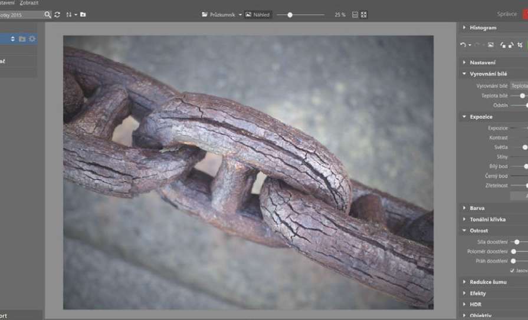The image size is (528, 320).
Task: Switch to the Správce tab
Action: [507, 14]
